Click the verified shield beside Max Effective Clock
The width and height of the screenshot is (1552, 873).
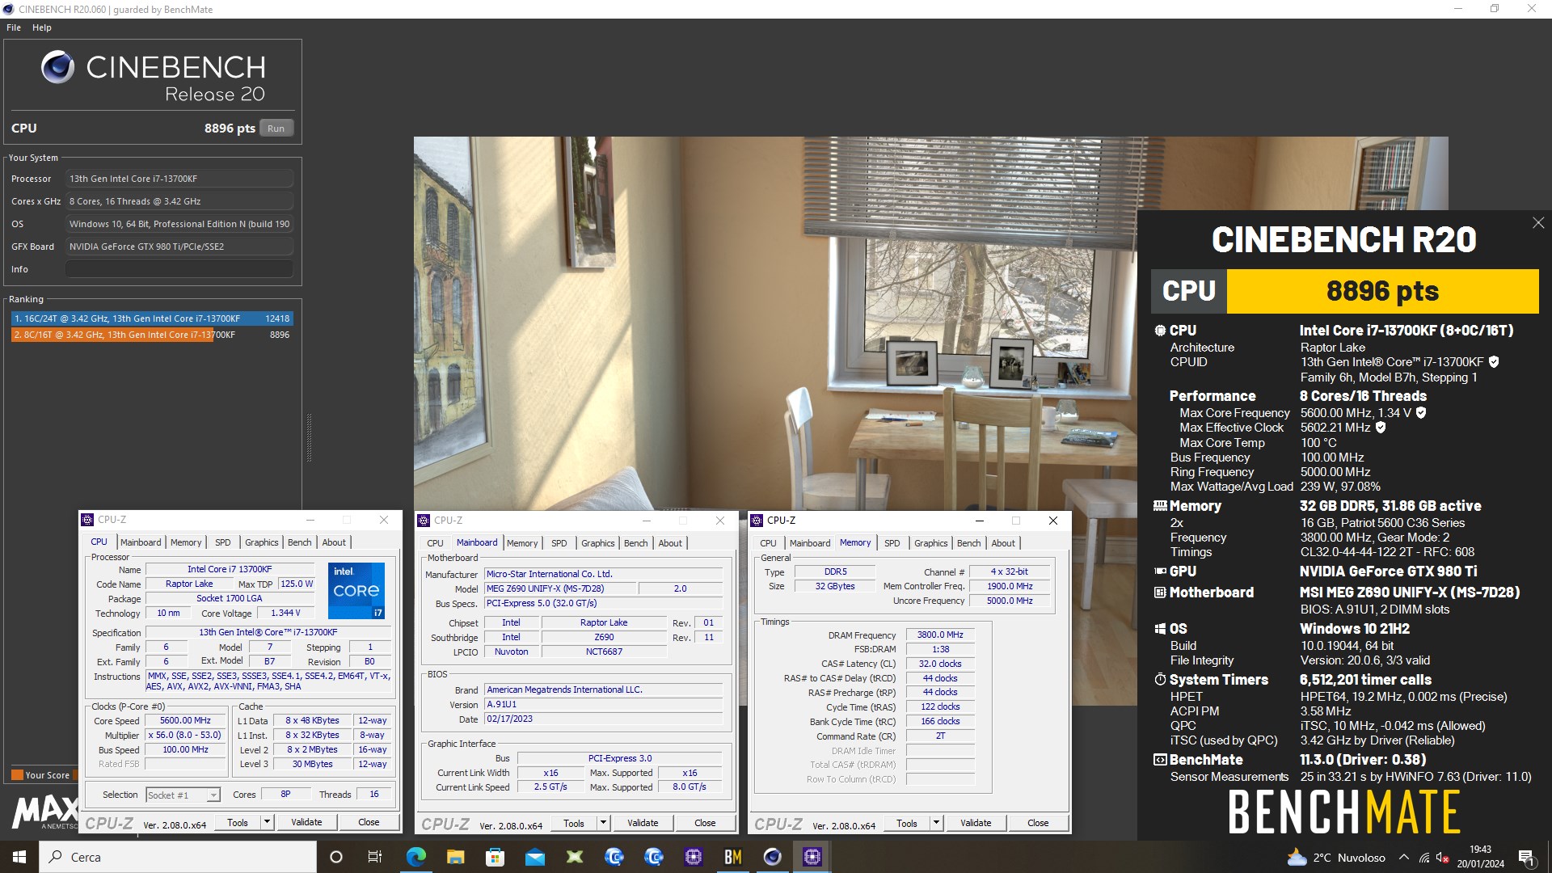coord(1381,428)
